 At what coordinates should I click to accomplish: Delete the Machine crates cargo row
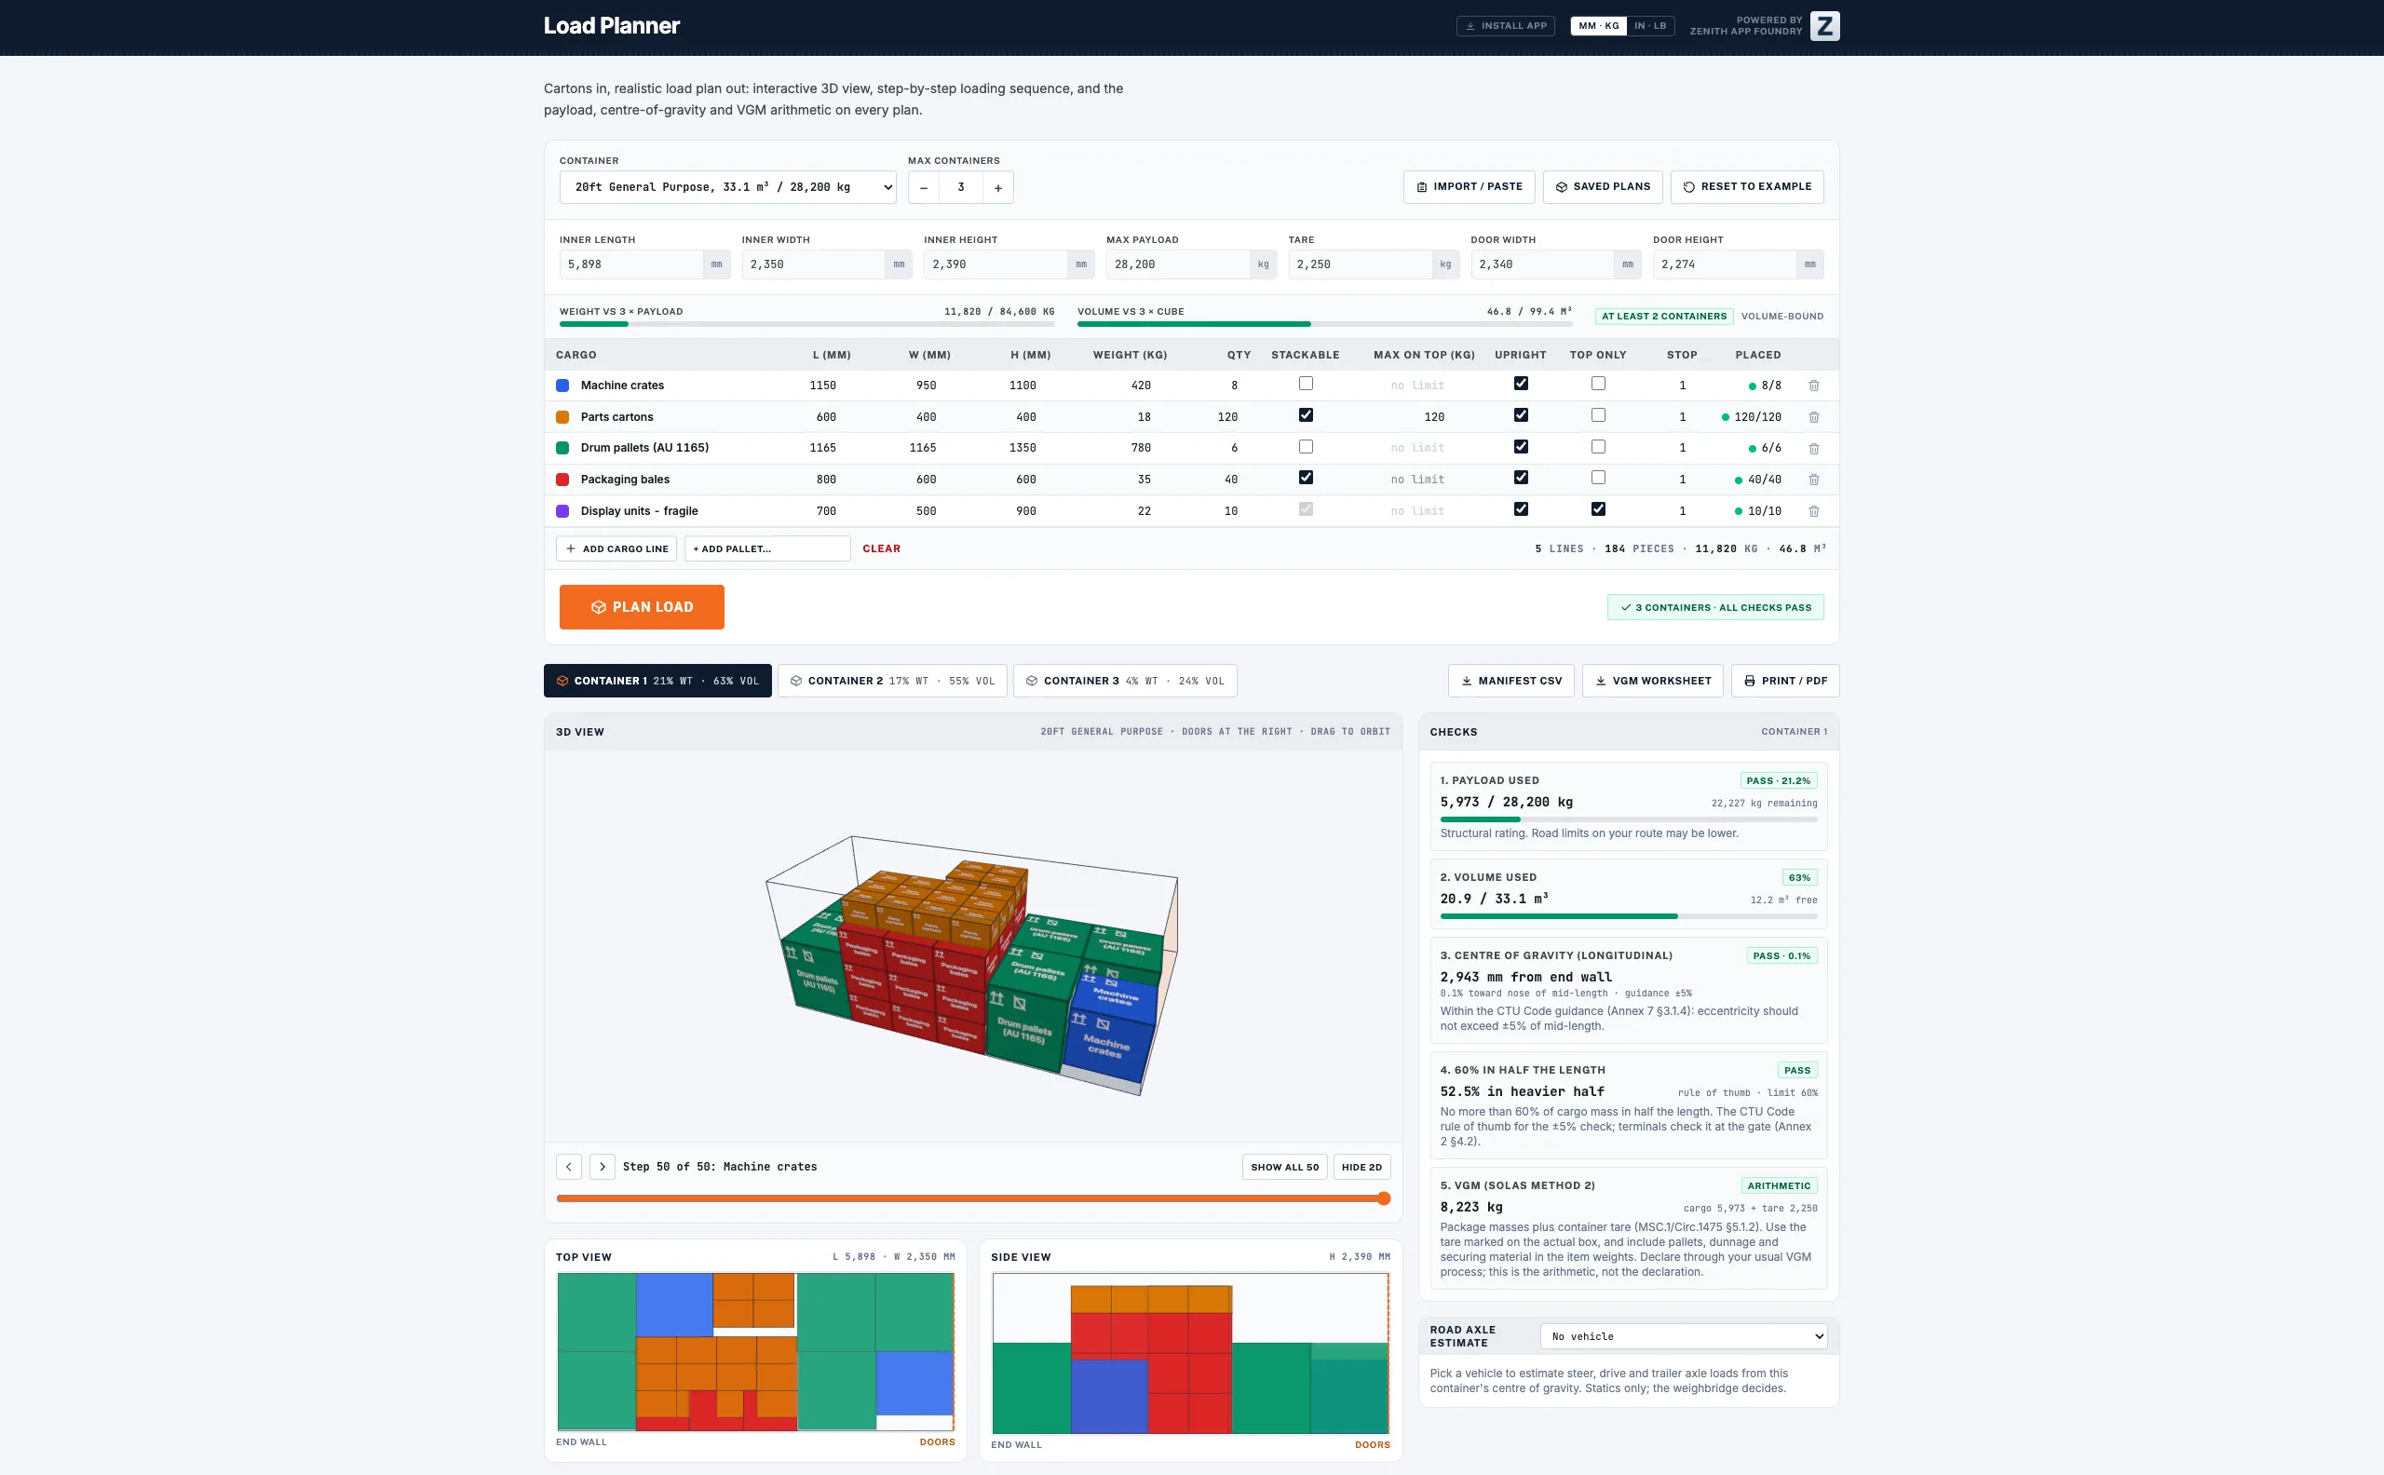pyautogui.click(x=1813, y=386)
